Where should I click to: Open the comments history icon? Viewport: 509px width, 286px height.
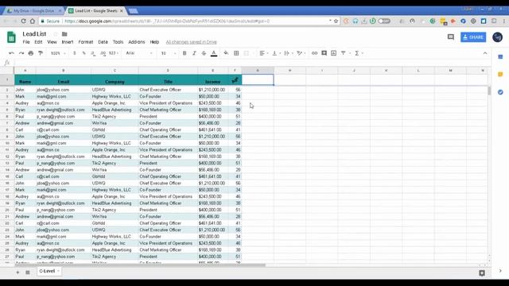point(451,37)
